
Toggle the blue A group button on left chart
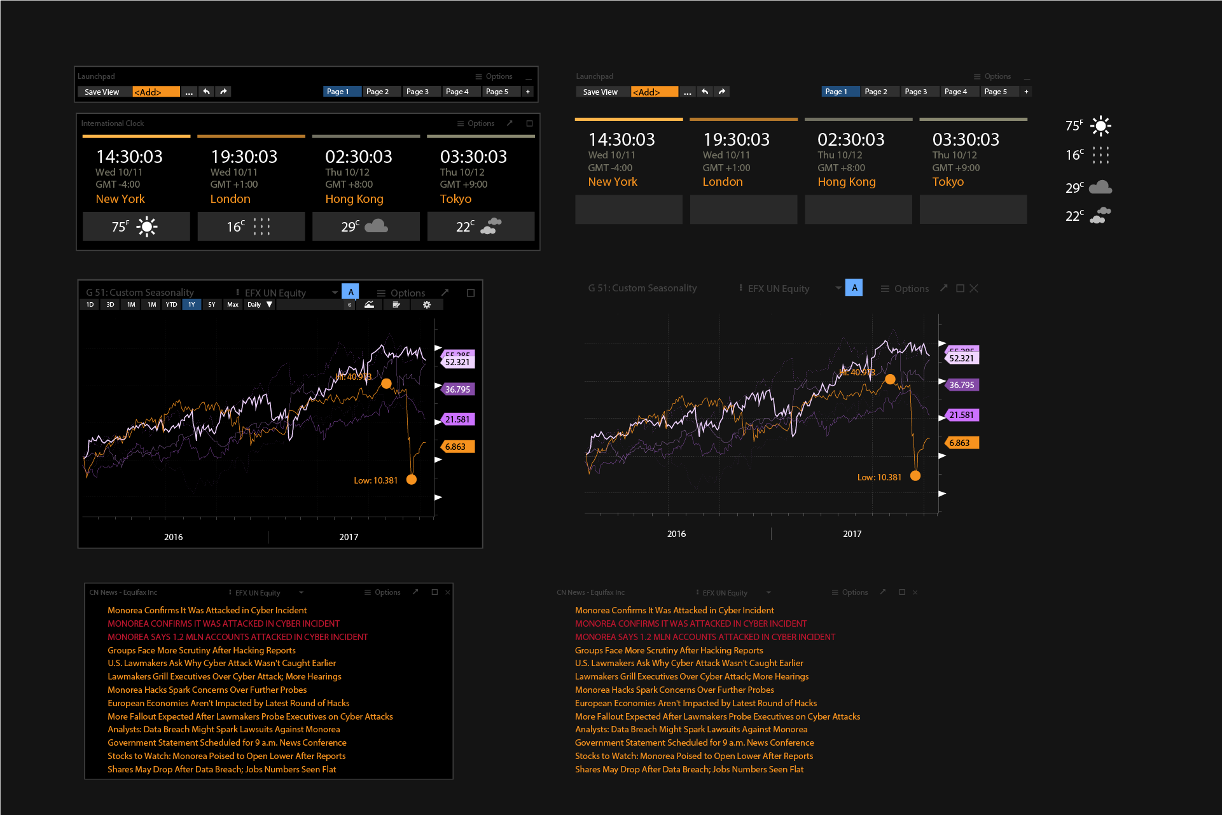click(351, 292)
